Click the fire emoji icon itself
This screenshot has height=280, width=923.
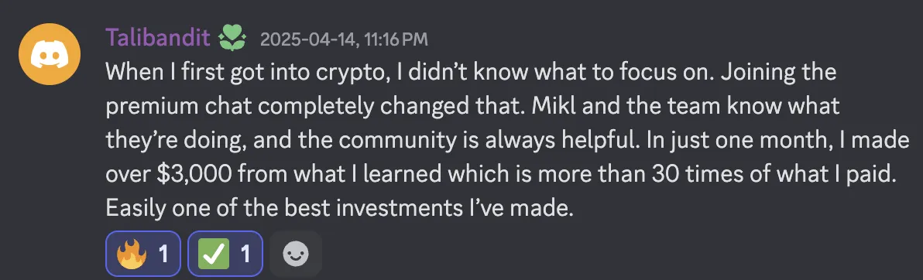click(x=130, y=254)
